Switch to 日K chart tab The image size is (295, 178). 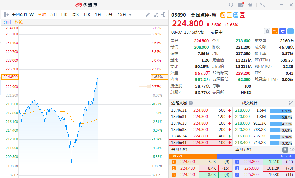(x=65, y=15)
